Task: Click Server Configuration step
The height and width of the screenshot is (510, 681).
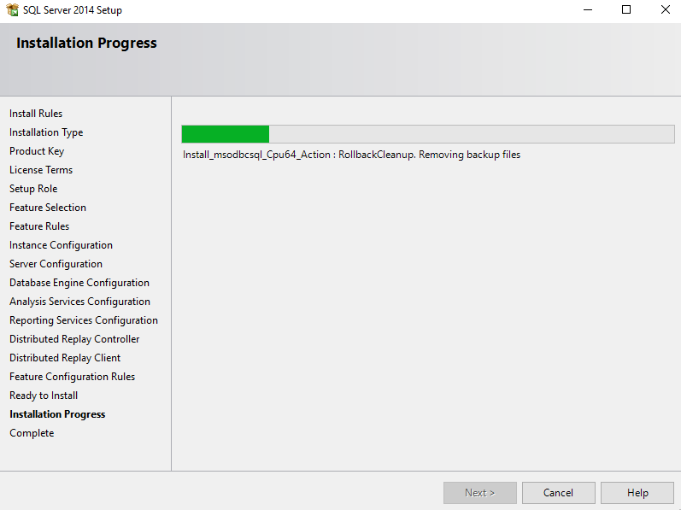Action: [x=56, y=264]
